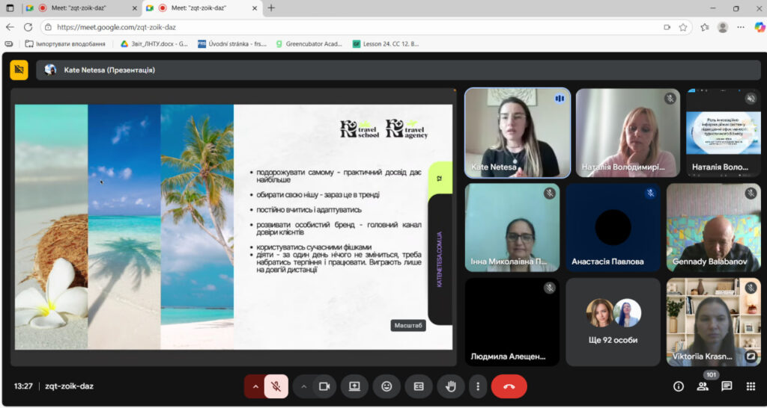The image size is (767, 408).
Task: Open the activities grid icon
Action: pos(751,386)
